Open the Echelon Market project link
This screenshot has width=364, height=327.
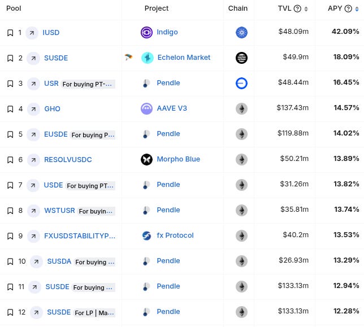184,57
